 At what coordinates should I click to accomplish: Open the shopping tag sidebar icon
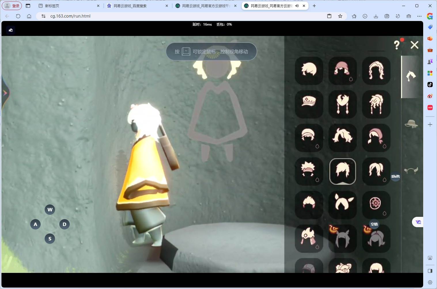[430, 27]
